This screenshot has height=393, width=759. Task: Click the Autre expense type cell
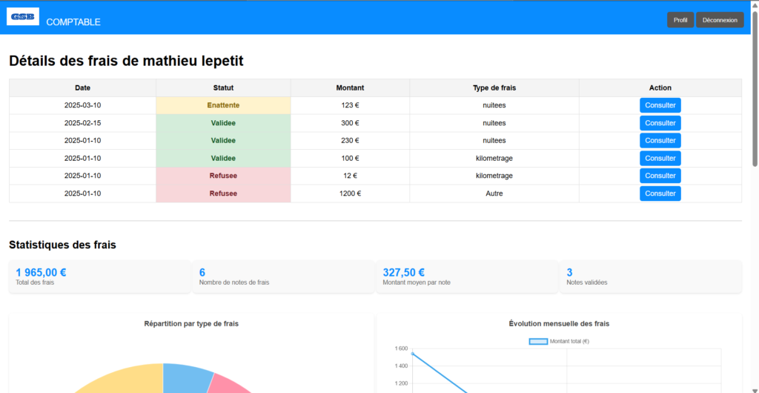(x=494, y=194)
